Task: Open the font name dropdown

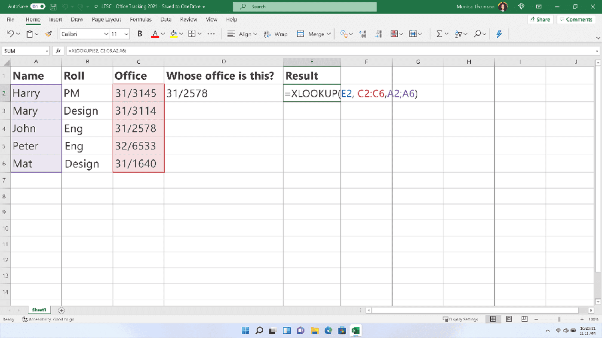Action: 106,34
